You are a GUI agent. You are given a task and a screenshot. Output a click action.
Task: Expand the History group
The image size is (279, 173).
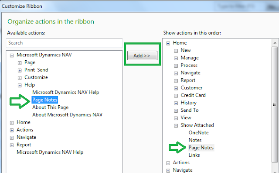[x=176, y=104]
